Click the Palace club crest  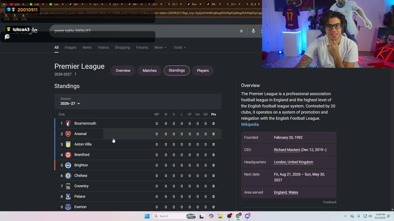(x=68, y=196)
